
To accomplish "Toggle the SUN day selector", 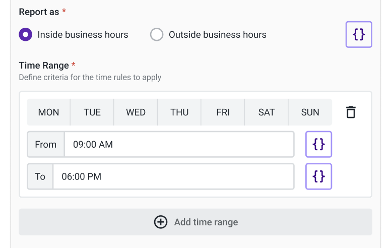I will click(310, 112).
